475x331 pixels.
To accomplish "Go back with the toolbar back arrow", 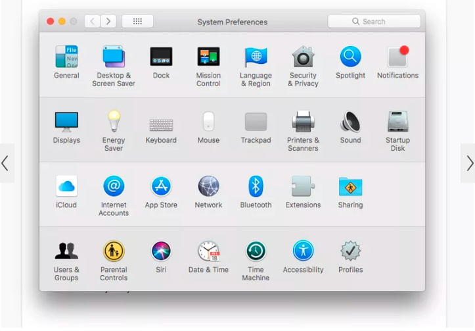I will tap(93, 21).
